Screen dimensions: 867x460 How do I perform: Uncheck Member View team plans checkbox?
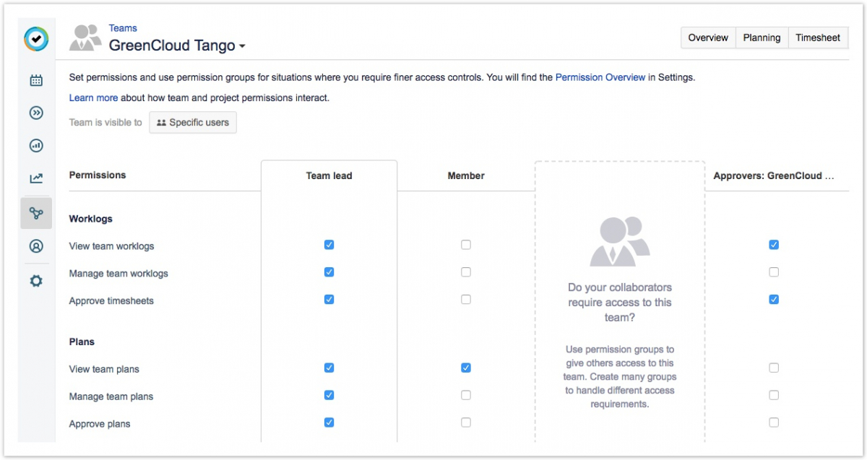[x=466, y=368]
